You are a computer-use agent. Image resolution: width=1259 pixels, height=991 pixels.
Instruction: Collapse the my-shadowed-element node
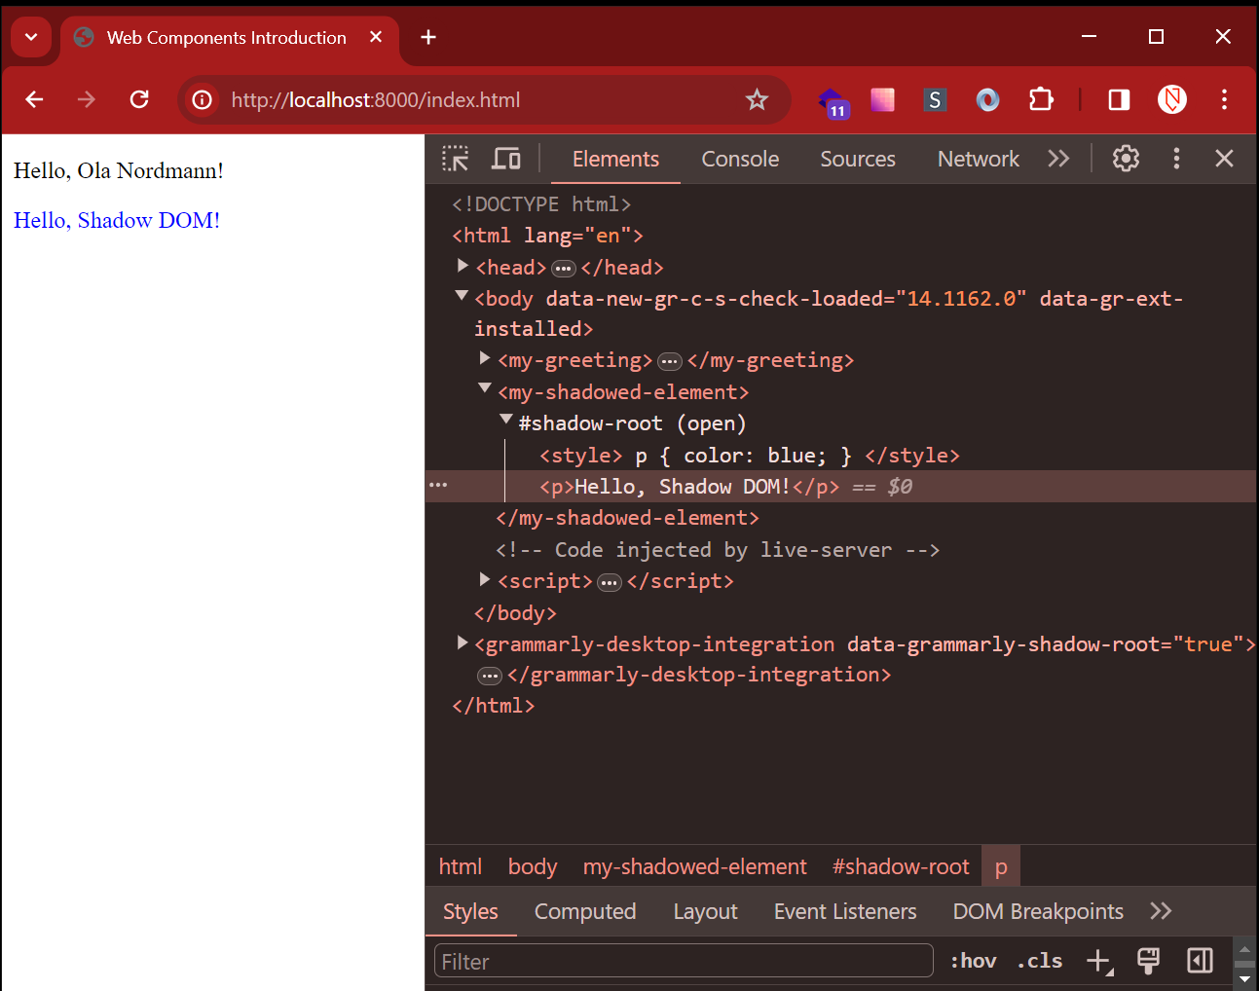pyautogui.click(x=485, y=388)
